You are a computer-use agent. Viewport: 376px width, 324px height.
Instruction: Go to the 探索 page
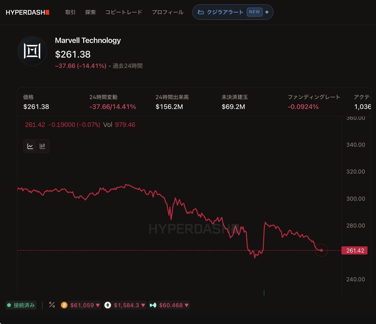[90, 12]
